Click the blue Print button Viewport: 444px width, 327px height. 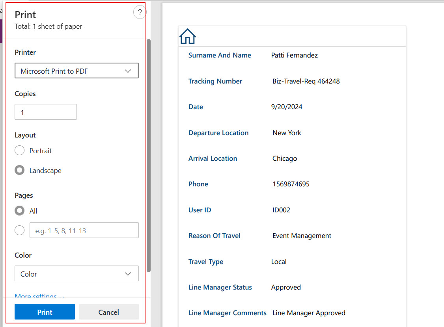(45, 312)
